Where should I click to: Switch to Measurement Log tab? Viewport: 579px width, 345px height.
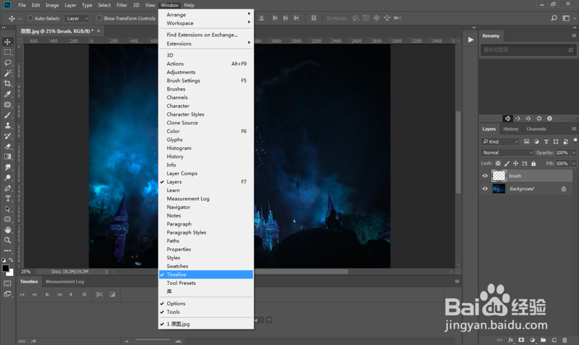pos(65,281)
